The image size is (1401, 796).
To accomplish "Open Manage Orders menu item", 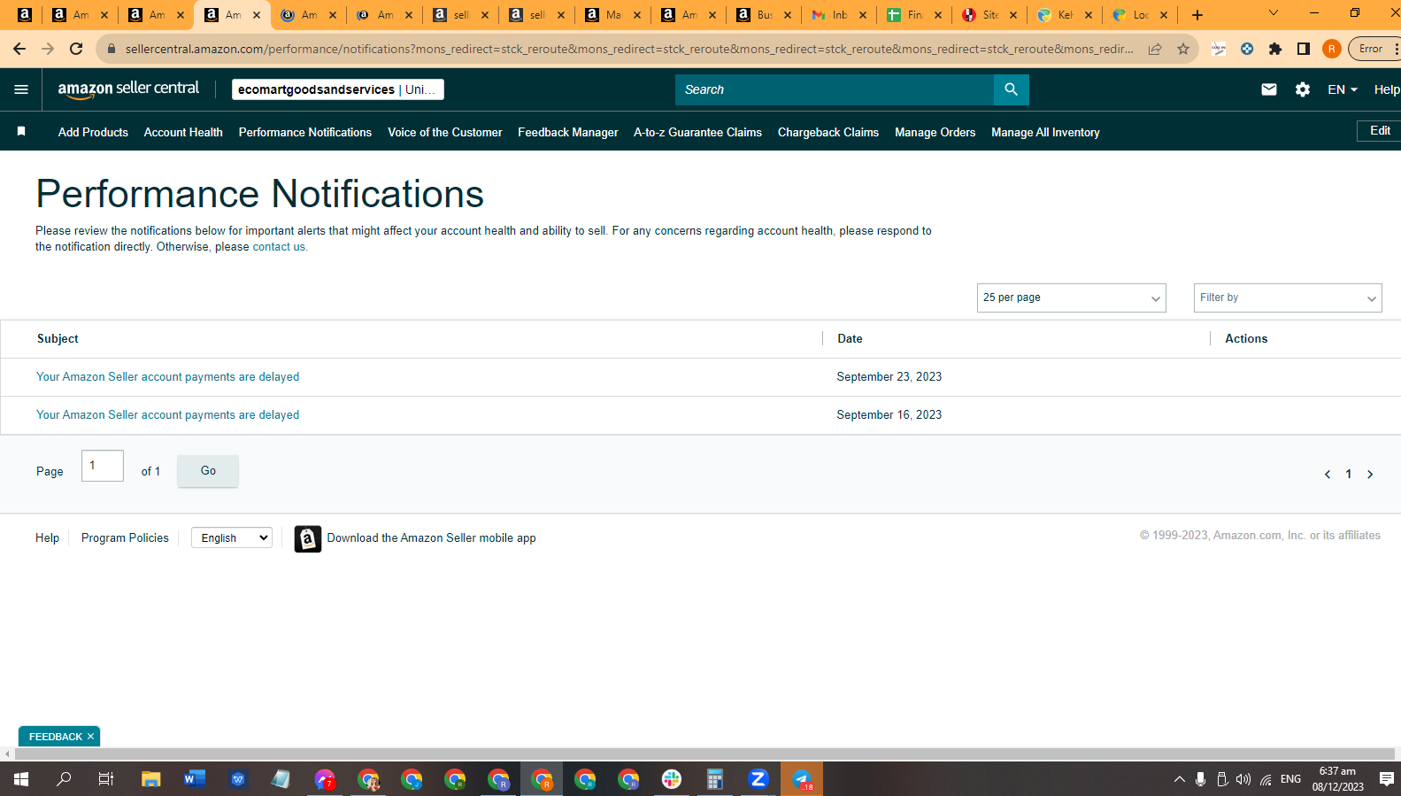I will 935,132.
